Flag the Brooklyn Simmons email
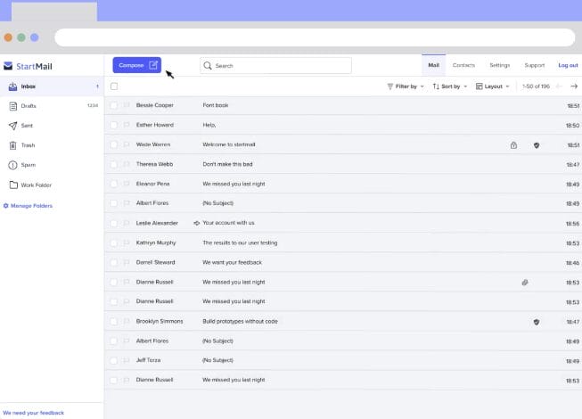 coord(127,322)
